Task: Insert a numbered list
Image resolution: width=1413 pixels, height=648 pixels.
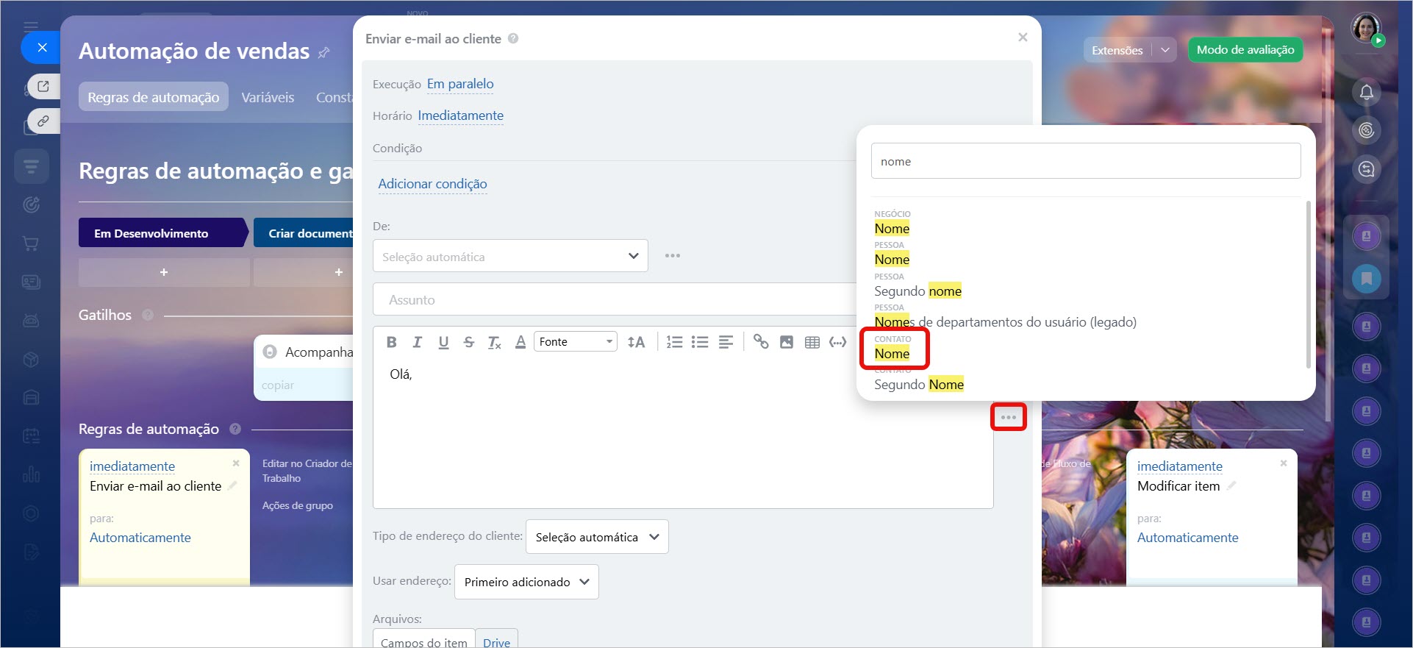Action: [x=674, y=342]
